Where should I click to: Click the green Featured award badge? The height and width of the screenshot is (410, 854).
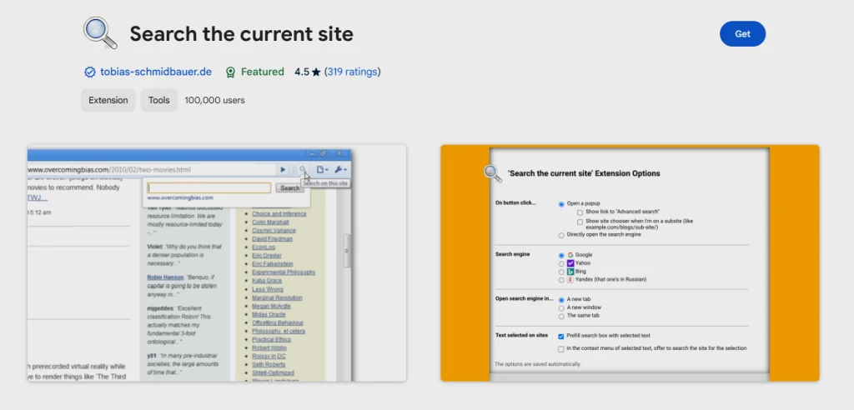[231, 72]
